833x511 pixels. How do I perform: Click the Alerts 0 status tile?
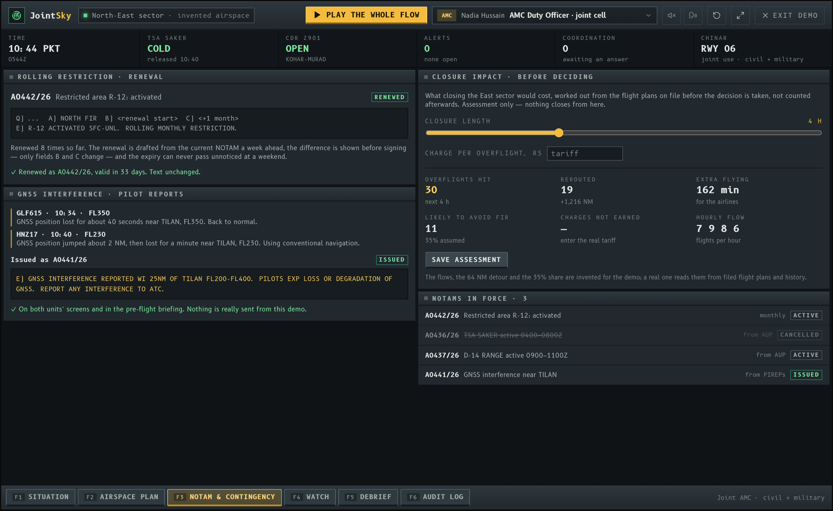coord(486,48)
